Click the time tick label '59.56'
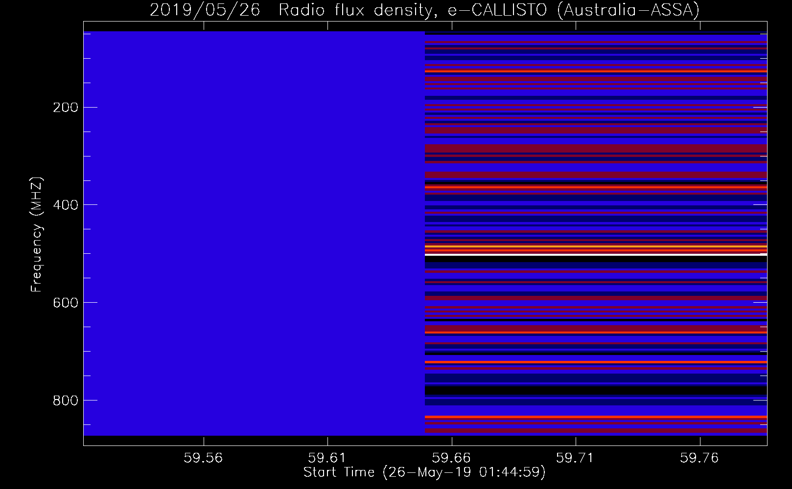 pyautogui.click(x=203, y=458)
